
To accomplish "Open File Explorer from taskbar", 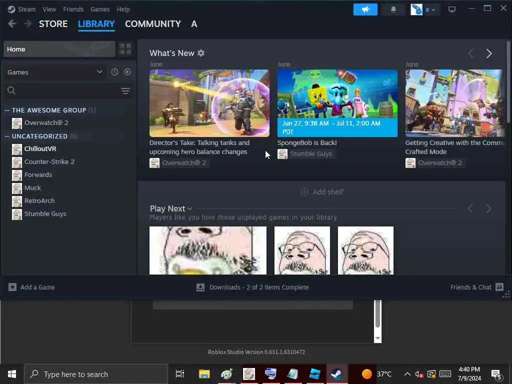I will coord(204,374).
